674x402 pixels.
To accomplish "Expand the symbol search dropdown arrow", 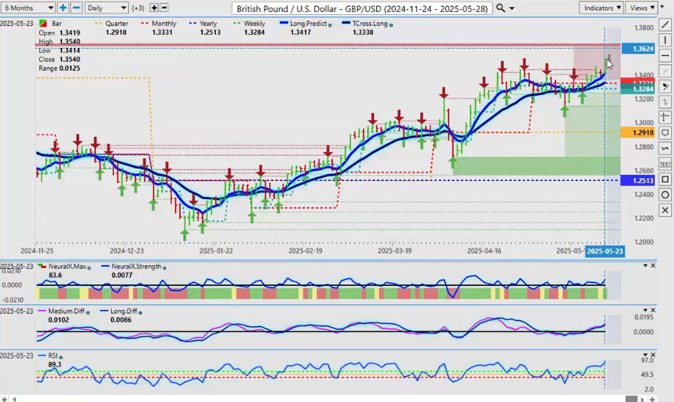I will tap(512, 8).
